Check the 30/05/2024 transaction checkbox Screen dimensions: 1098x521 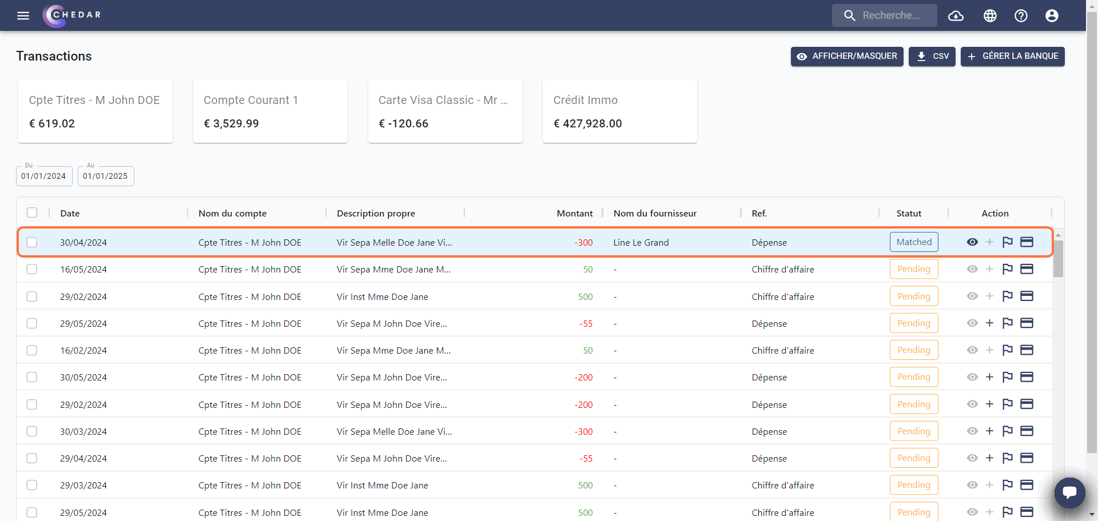tap(32, 377)
